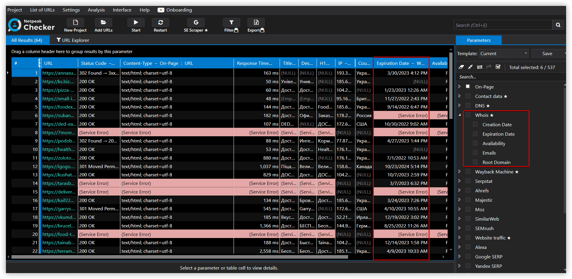Open the Help menu

pos(145,10)
